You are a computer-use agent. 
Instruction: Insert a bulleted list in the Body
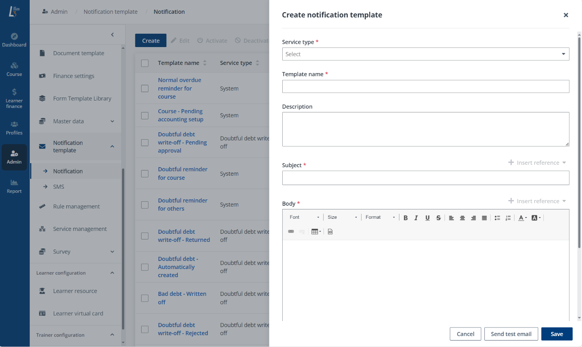497,218
